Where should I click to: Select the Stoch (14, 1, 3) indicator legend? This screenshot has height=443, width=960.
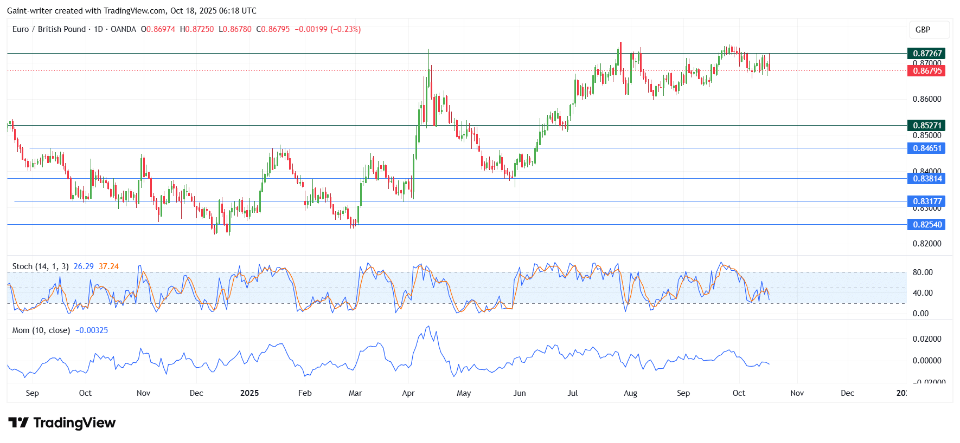coord(40,266)
